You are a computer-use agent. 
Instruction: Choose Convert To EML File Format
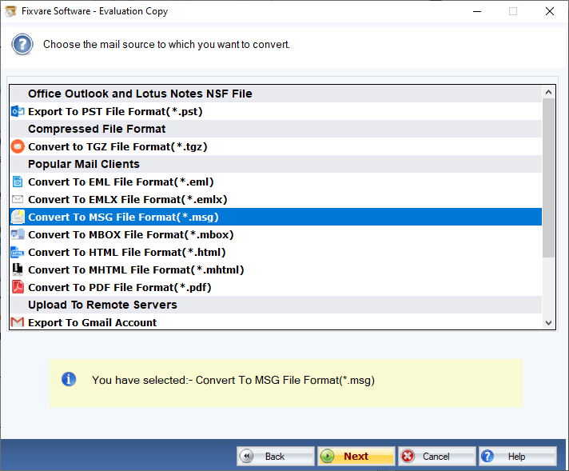click(x=276, y=182)
